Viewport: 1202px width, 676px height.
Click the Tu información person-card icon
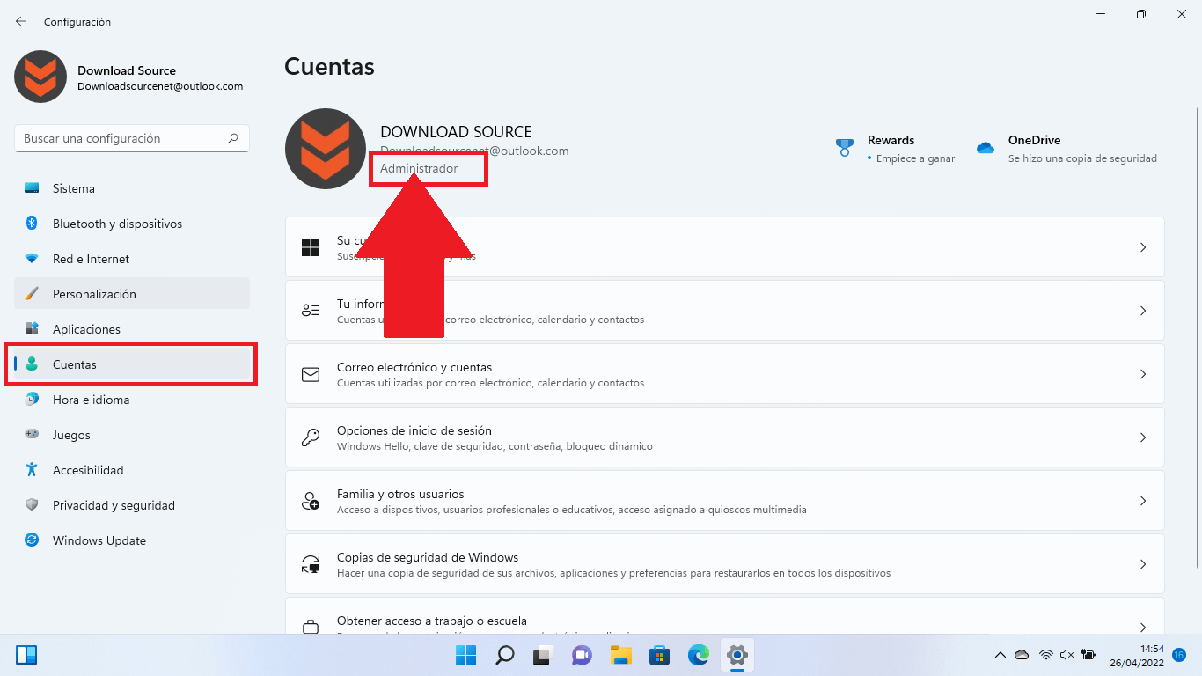(311, 311)
